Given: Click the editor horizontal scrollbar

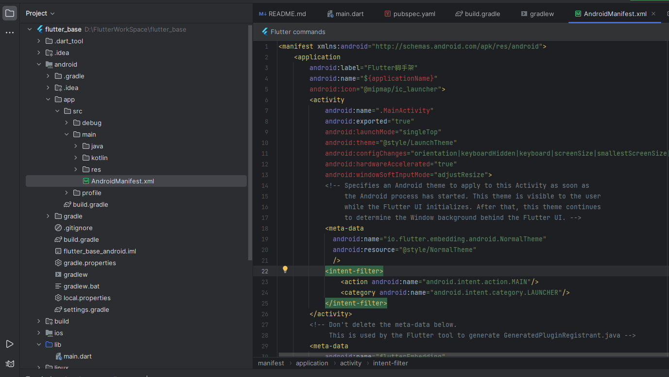Looking at the screenshot, I should (x=474, y=355).
